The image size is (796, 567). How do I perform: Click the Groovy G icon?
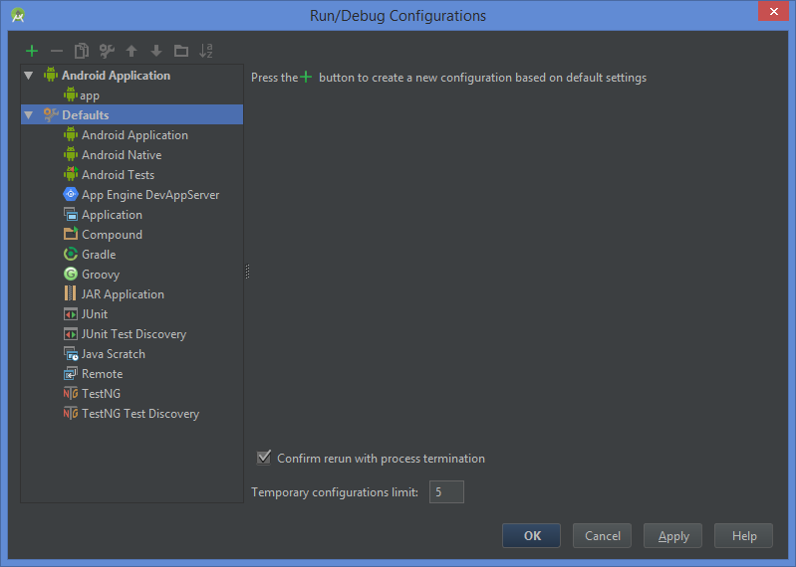point(71,274)
